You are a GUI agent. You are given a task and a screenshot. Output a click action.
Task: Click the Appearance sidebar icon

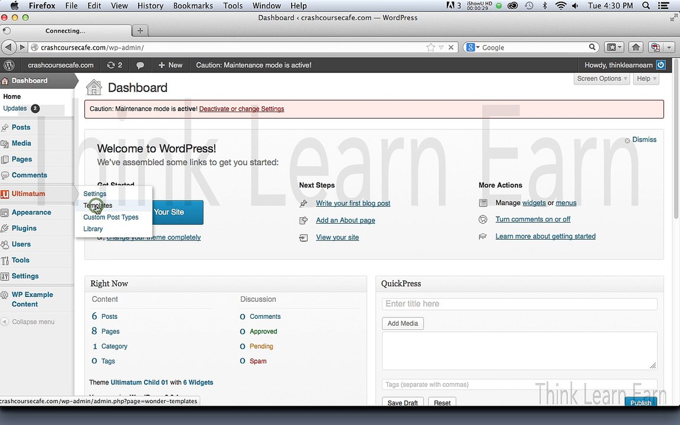tap(5, 212)
